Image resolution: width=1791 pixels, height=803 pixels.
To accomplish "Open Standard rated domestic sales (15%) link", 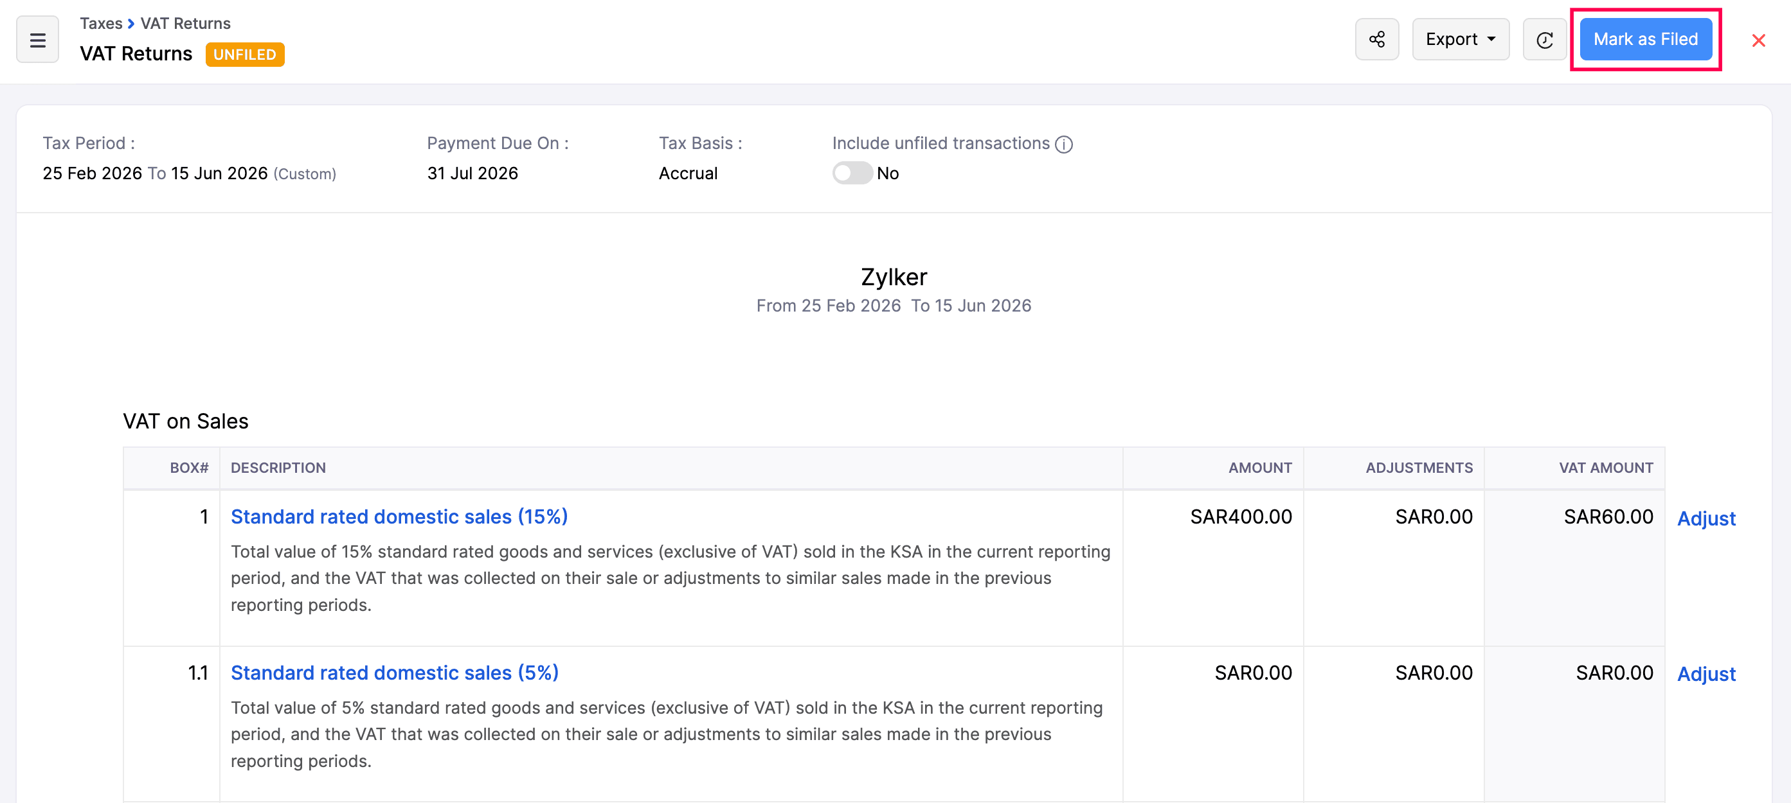I will point(399,516).
